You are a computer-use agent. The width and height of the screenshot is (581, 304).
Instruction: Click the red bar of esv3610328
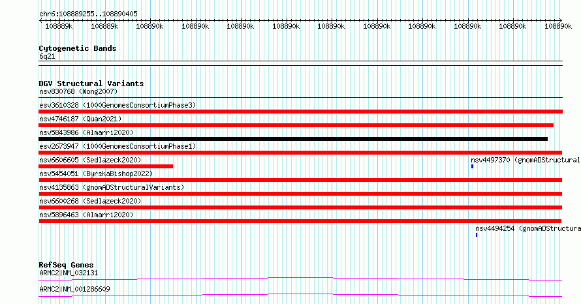point(300,112)
